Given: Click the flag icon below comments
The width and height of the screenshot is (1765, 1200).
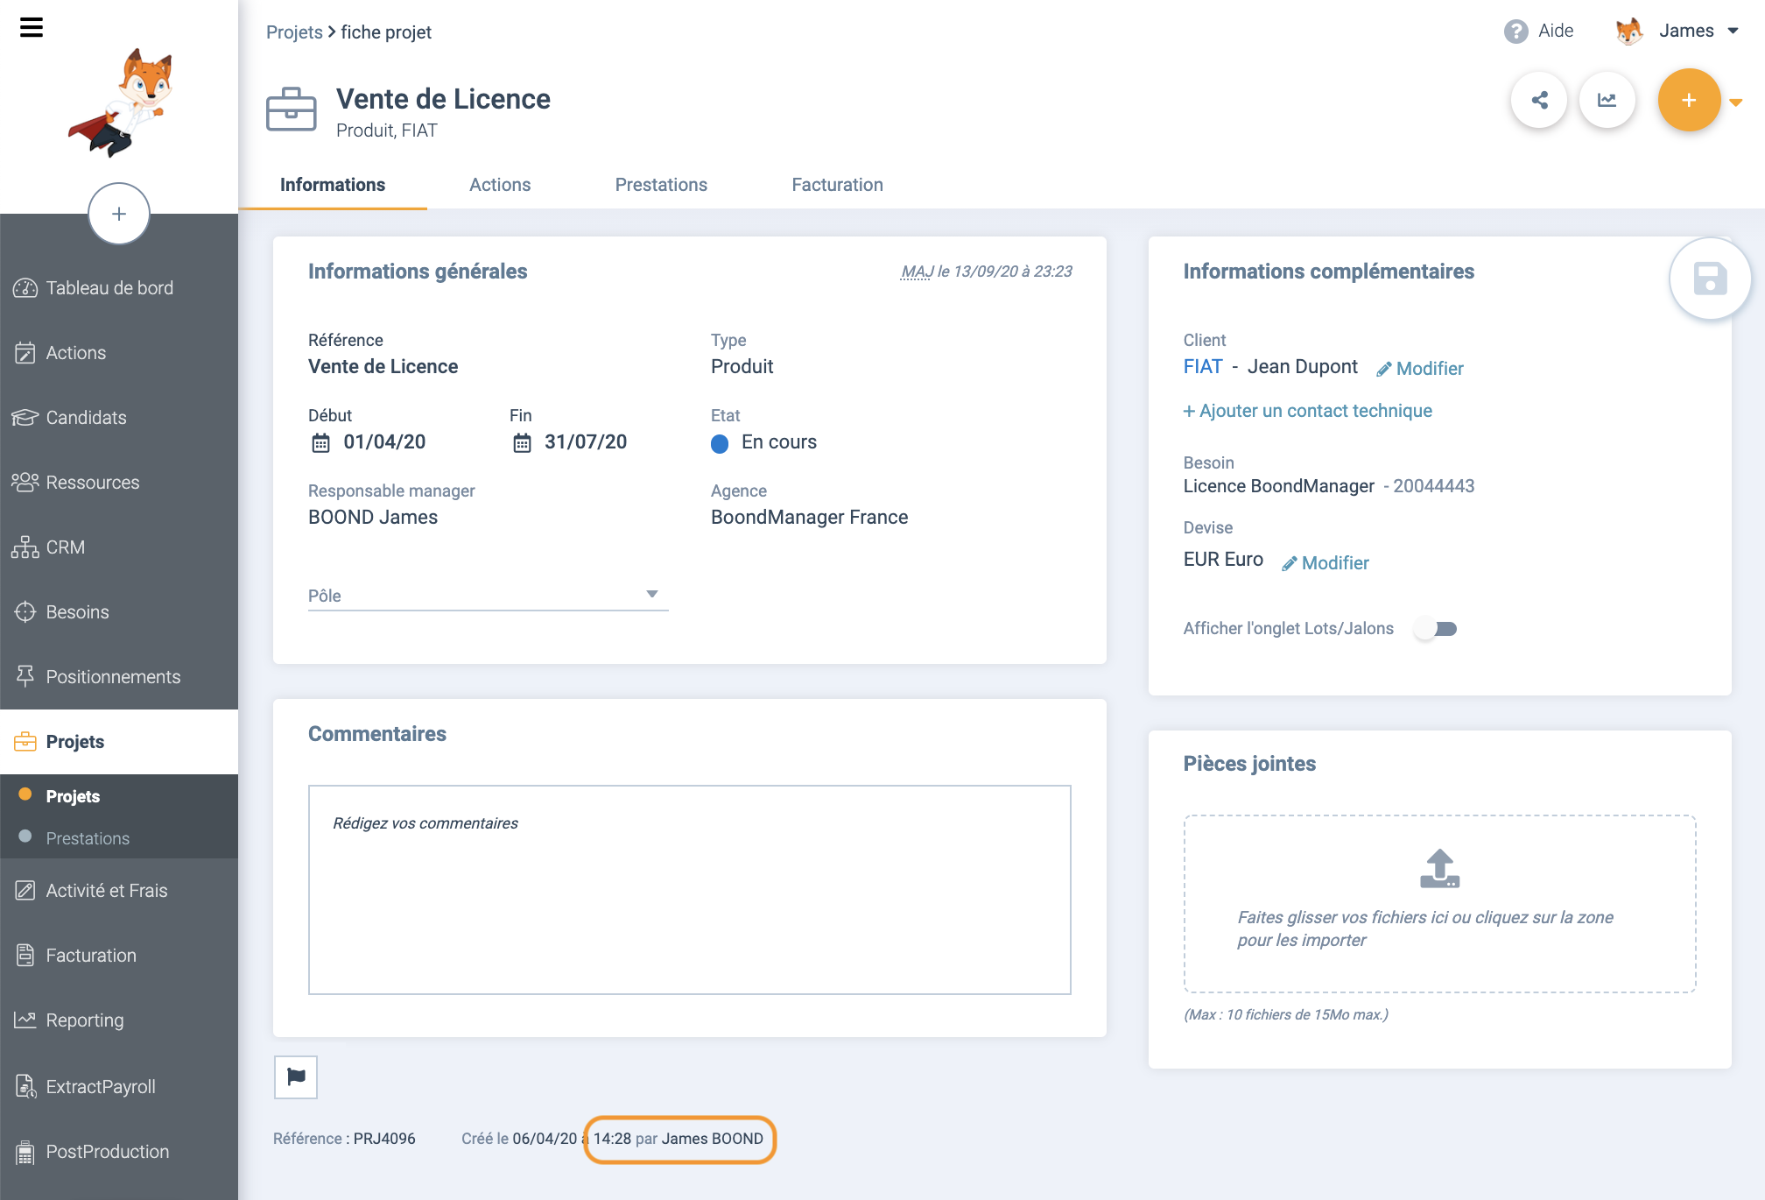Looking at the screenshot, I should click(x=296, y=1076).
